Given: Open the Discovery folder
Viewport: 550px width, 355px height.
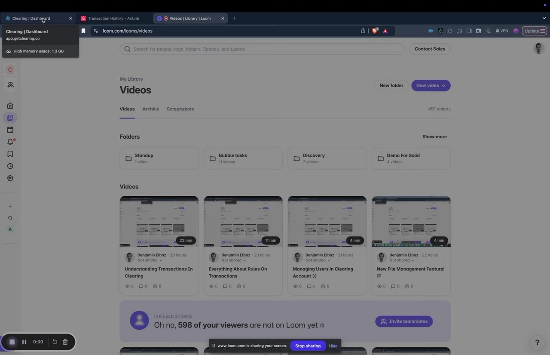Looking at the screenshot, I should (x=327, y=158).
